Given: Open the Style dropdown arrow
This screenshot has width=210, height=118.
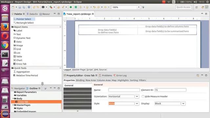Looking at the screenshot, I should tap(137, 104).
